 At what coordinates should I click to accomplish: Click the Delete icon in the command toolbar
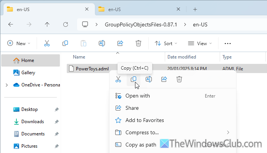tap(138, 43)
